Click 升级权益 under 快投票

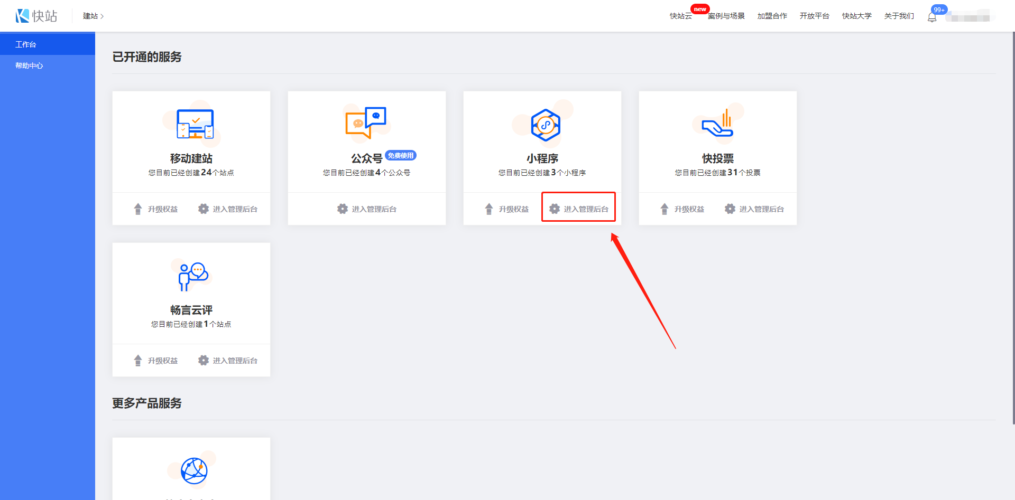pos(682,209)
